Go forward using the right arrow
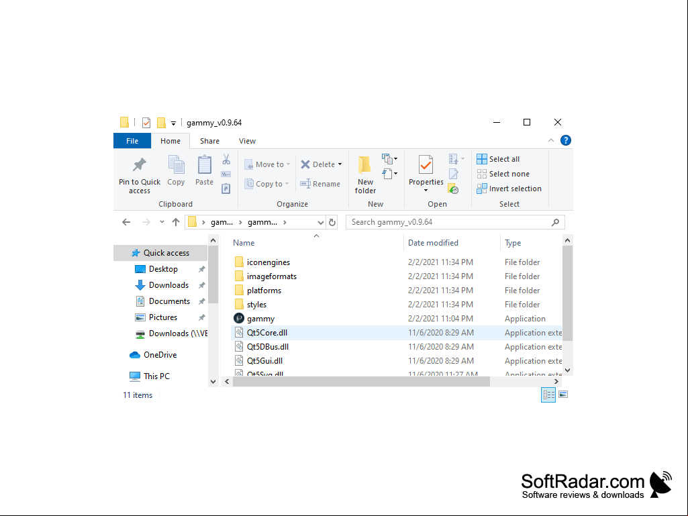 pos(146,222)
